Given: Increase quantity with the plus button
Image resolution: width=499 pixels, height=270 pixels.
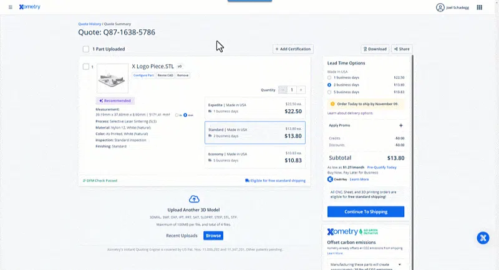Looking at the screenshot, I should 301,90.
